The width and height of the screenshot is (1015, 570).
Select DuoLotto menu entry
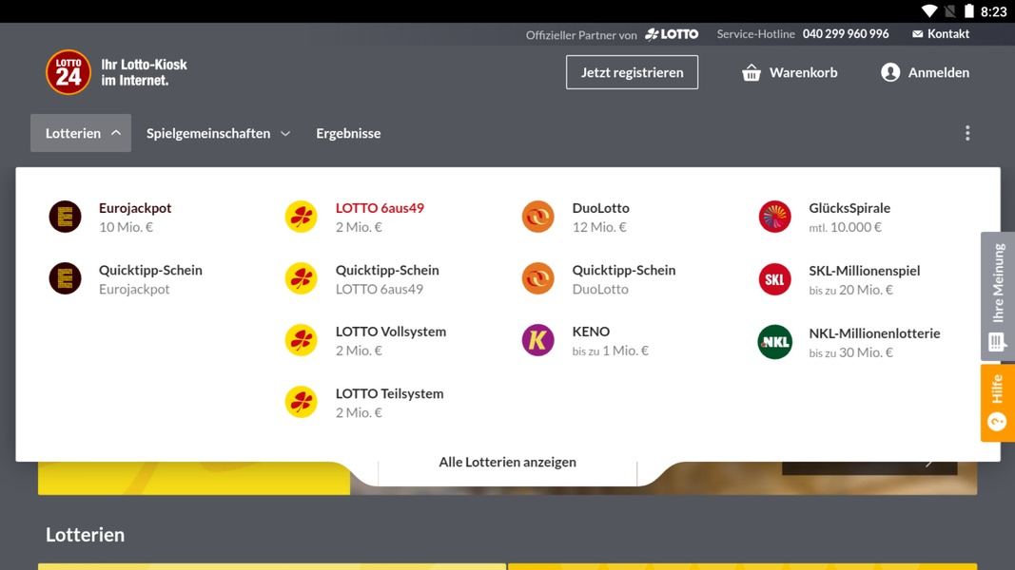pyautogui.click(x=600, y=218)
